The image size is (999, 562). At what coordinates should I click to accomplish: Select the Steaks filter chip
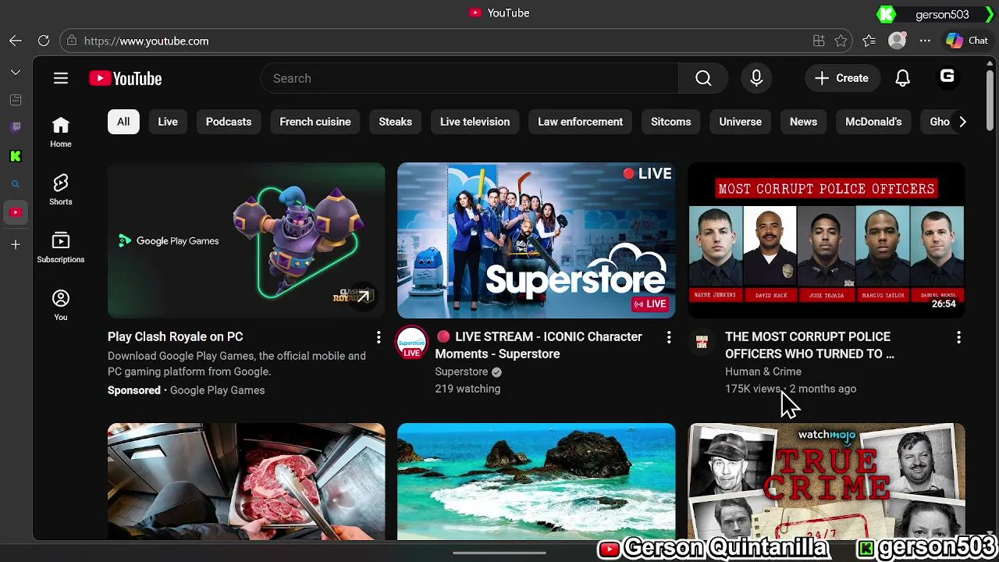396,122
